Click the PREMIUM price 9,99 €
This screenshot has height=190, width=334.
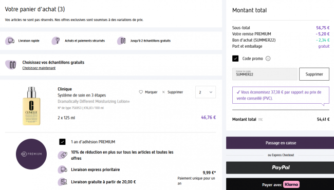click(x=209, y=173)
